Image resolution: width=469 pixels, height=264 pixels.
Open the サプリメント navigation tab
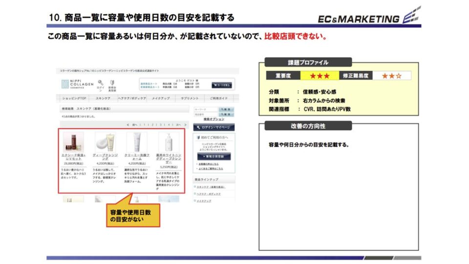pyautogui.click(x=190, y=98)
